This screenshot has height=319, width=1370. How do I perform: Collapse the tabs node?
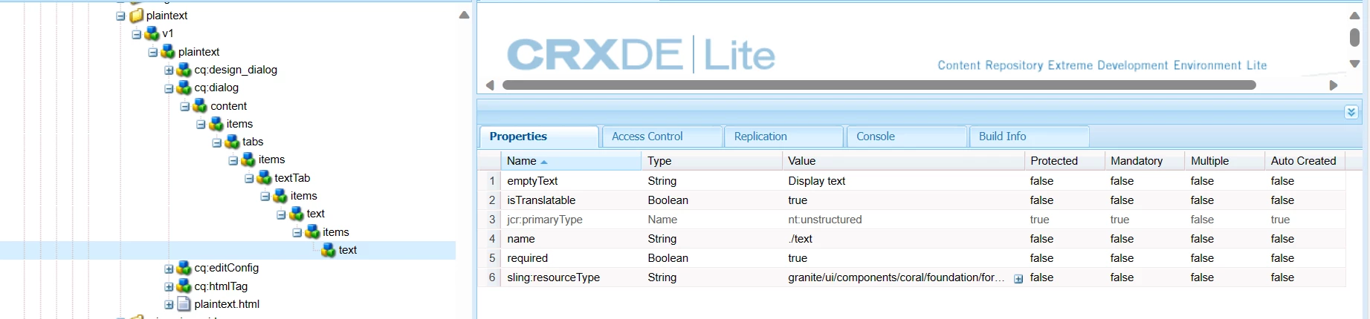click(217, 142)
